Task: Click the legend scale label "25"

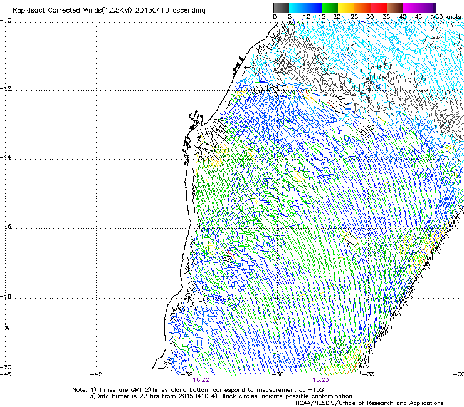Action: [x=354, y=17]
